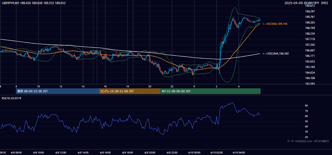Image resolution: width=332 pixels, height=155 pixels.
Task: Click price axis value 185.655
Action: click(x=310, y=61)
